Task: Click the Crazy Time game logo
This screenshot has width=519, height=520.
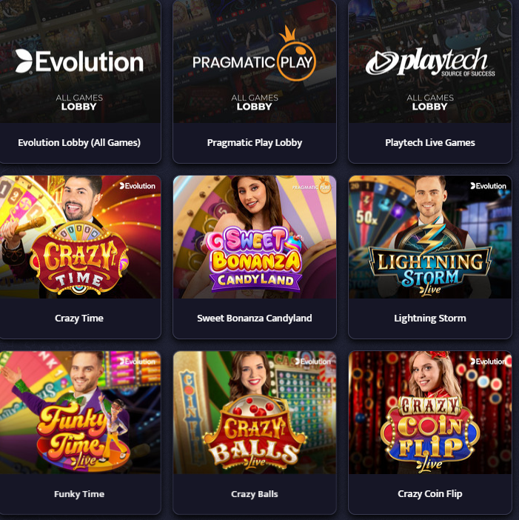Action: [79, 259]
